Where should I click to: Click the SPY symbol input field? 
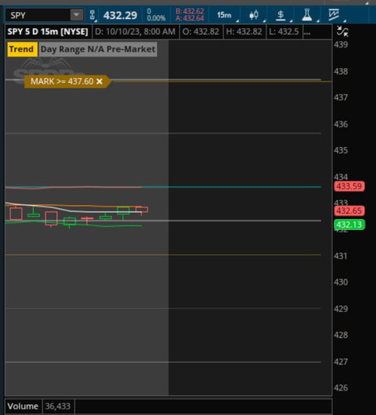[38, 15]
